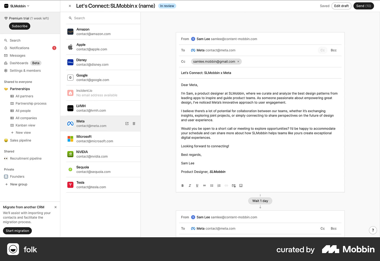
Task: Insert a bulleted list
Action: pyautogui.click(x=212, y=186)
